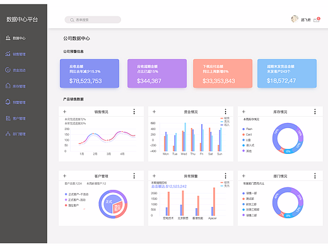328x246 pixels.
Task: Click plus icon on 部门情况 card
Action: (x=243, y=176)
